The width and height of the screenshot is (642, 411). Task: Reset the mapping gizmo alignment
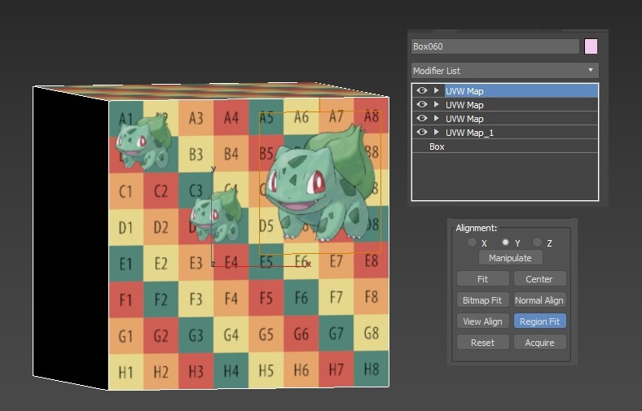[483, 343]
